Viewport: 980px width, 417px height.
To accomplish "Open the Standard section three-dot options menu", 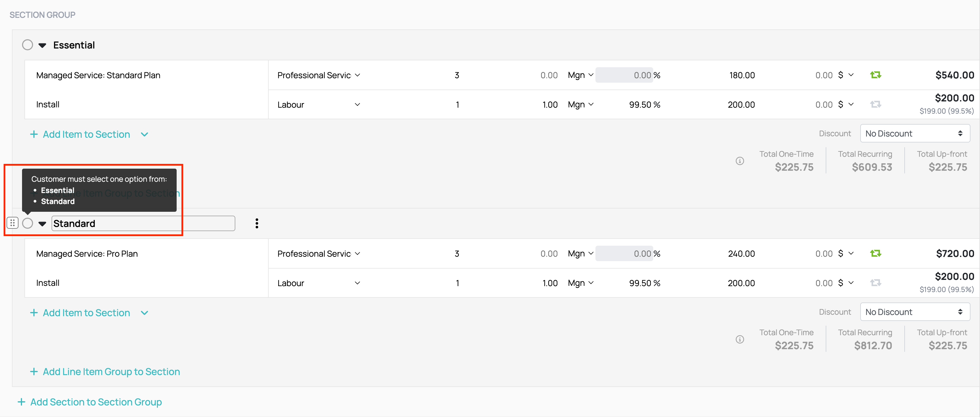I will 257,223.
